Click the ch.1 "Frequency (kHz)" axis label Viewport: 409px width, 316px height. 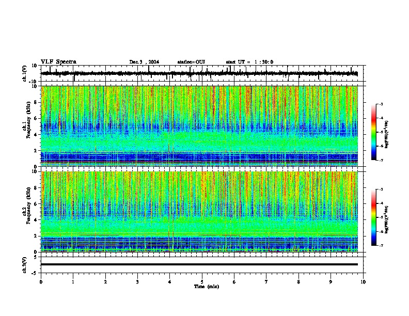coord(28,120)
